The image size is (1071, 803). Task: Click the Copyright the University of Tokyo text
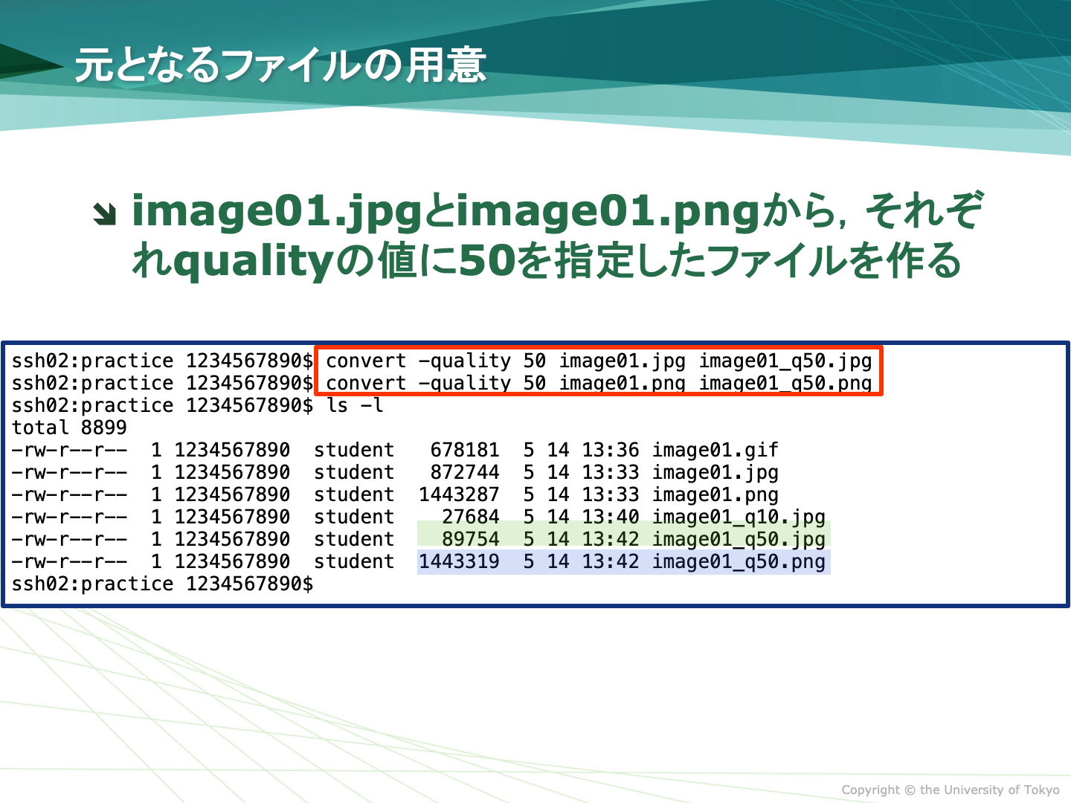pyautogui.click(x=951, y=790)
